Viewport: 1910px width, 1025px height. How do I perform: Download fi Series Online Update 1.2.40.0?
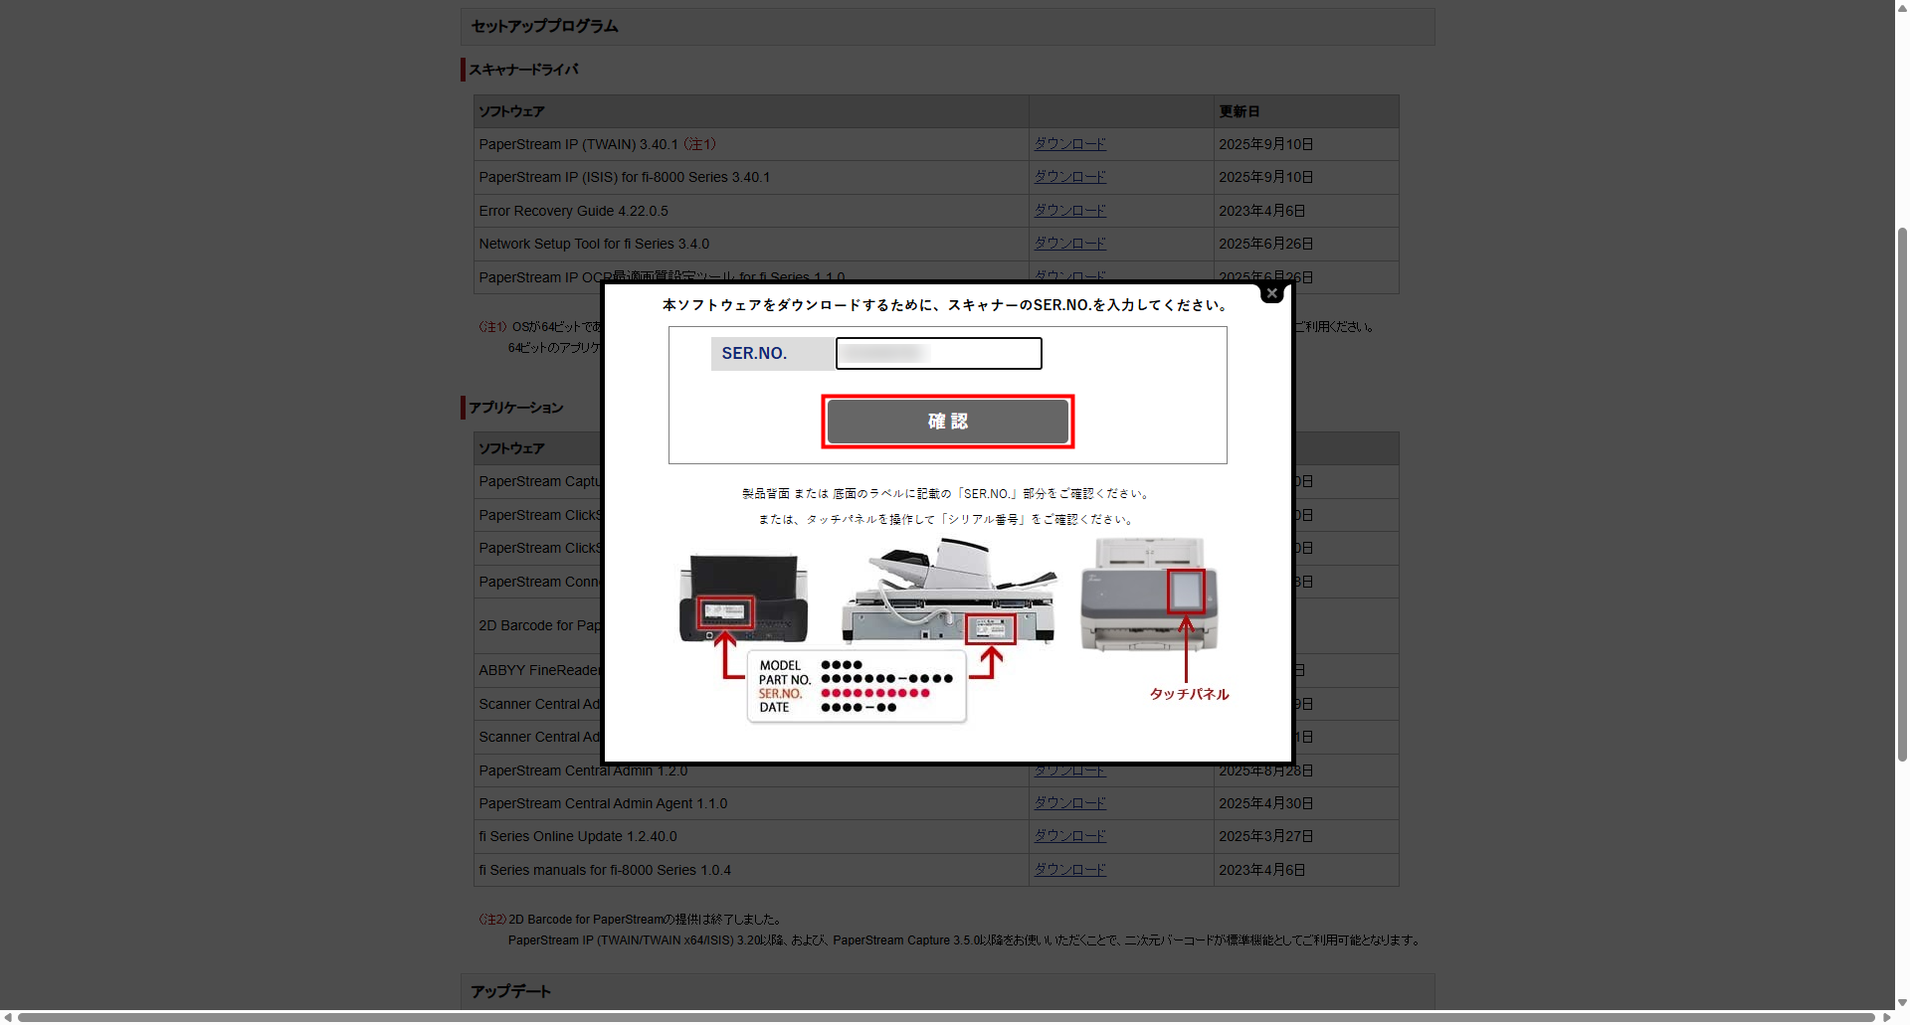(1069, 836)
